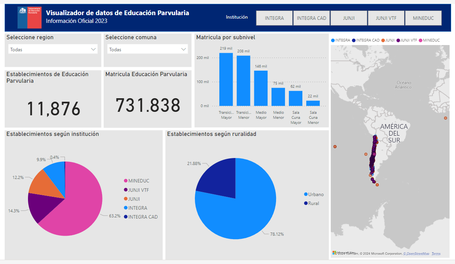Expand the region selector chevron arrow
Viewport: 455px width, 264px height.
point(93,49)
